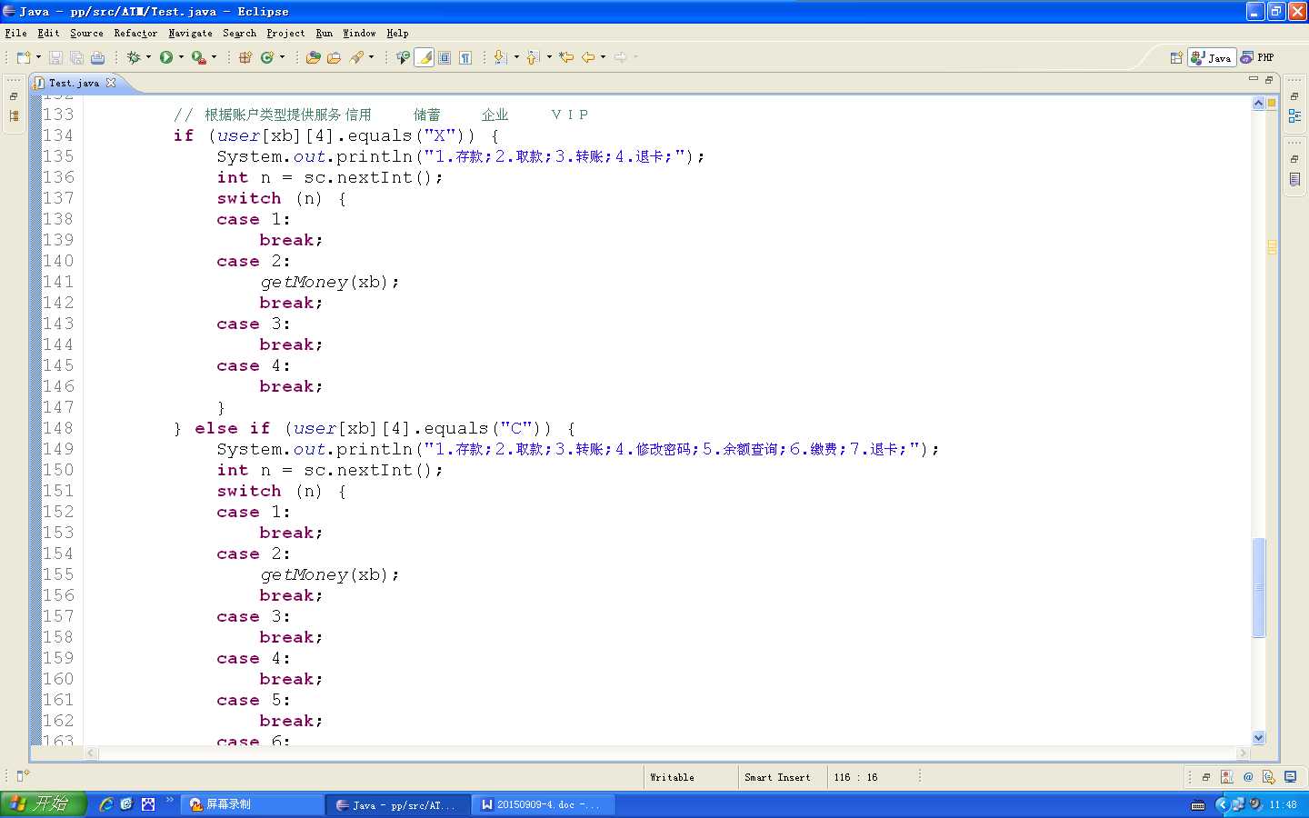Image resolution: width=1309 pixels, height=818 pixels.
Task: Expand the External Tools dropdown arrow
Action: pyautogui.click(x=215, y=57)
